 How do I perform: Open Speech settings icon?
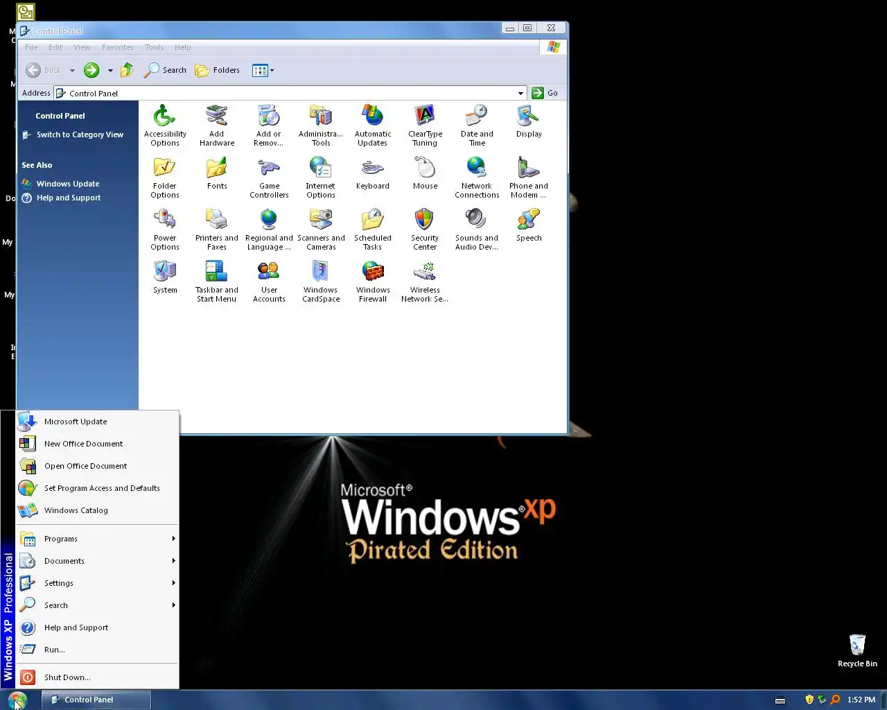tap(529, 225)
